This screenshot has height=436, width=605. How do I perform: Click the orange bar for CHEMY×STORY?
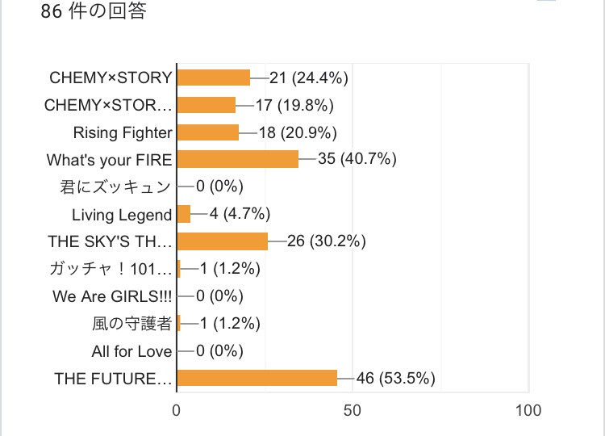213,78
